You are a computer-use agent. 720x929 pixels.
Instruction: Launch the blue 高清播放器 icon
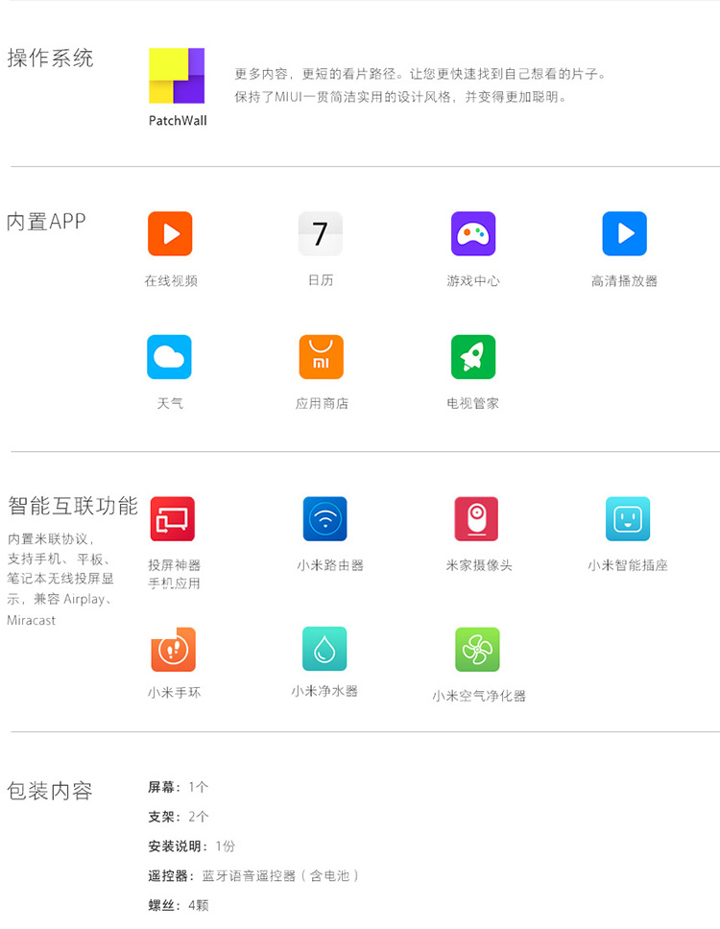[625, 233]
